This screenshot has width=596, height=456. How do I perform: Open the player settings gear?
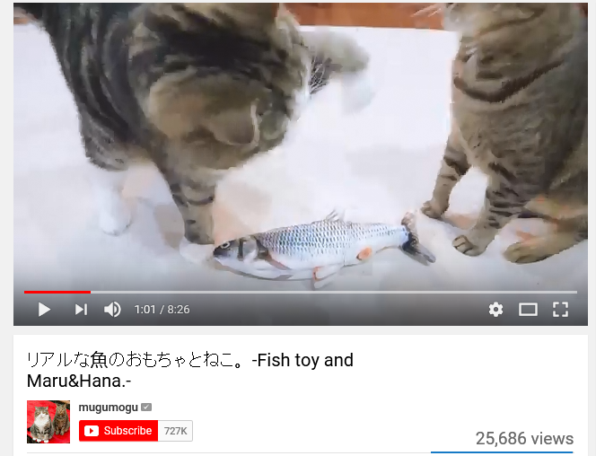tap(495, 310)
